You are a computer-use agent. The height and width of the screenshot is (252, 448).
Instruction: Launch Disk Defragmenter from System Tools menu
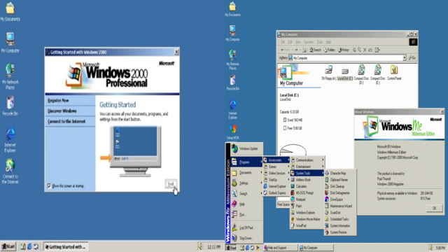pos(340,193)
